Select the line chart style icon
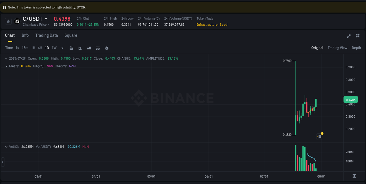Viewport: 366px width, 184px height. pos(80,48)
